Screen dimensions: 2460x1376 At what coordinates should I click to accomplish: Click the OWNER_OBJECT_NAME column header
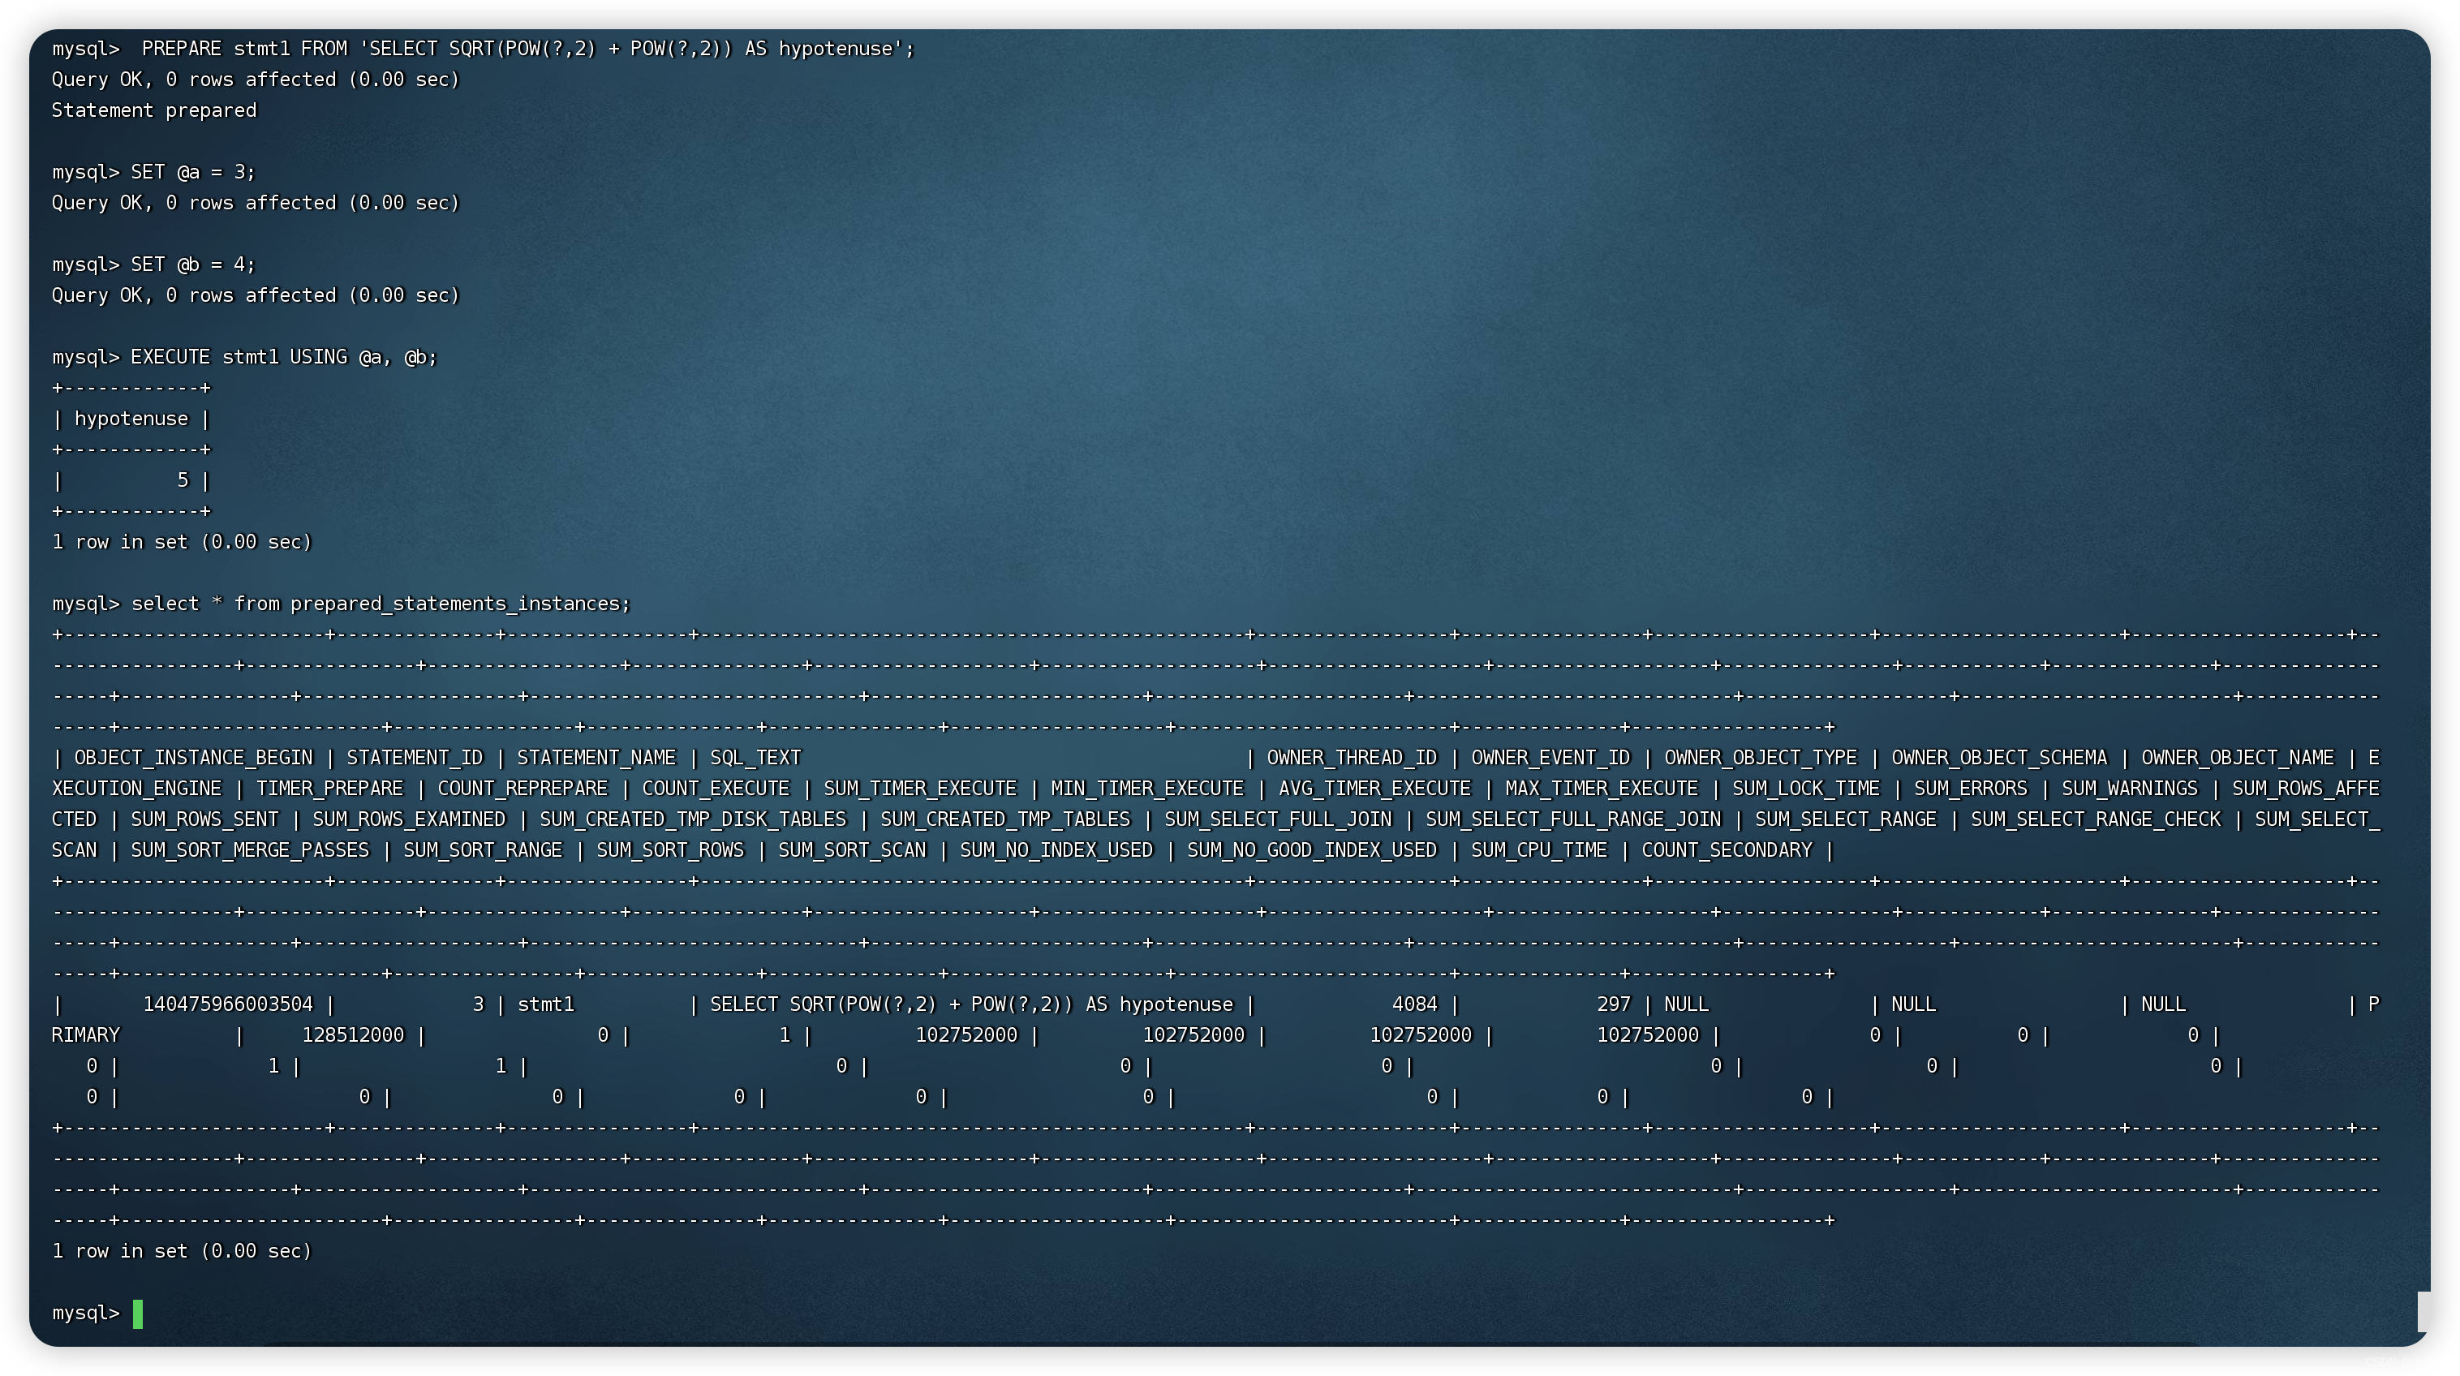coord(2238,759)
